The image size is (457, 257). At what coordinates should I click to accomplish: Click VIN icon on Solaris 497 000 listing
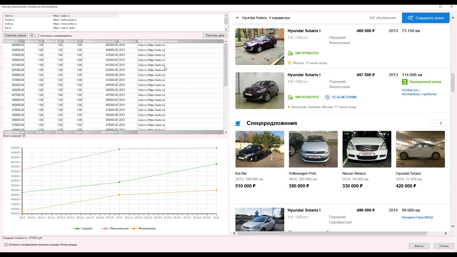(290, 97)
